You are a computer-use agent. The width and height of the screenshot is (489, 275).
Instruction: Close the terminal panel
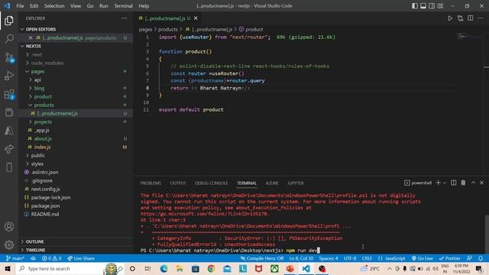481,183
